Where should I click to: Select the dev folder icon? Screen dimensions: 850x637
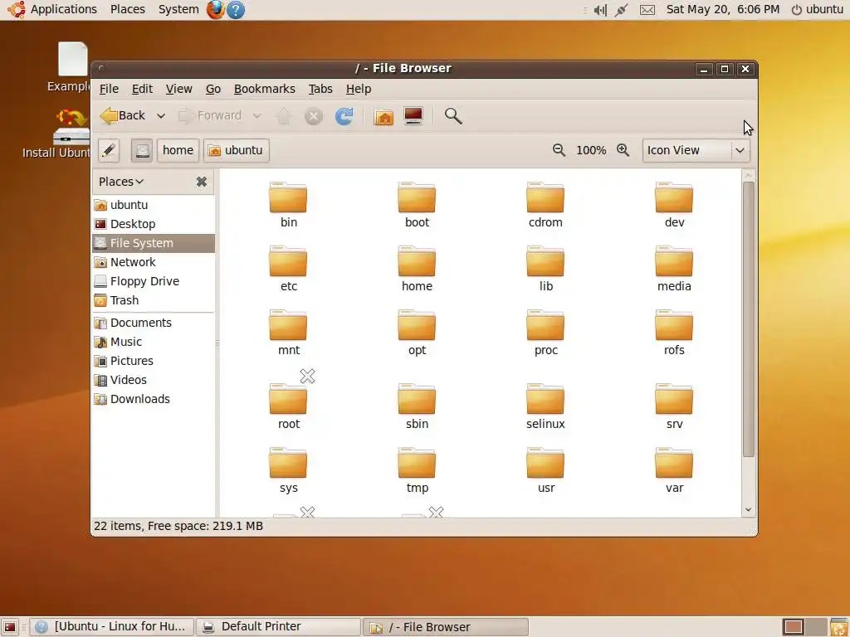674,197
